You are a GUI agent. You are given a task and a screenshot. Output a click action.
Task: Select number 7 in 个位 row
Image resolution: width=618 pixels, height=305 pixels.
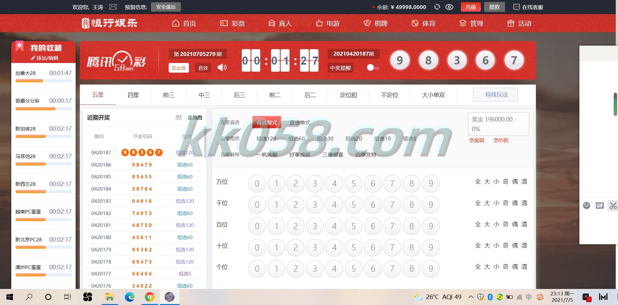pos(392,269)
